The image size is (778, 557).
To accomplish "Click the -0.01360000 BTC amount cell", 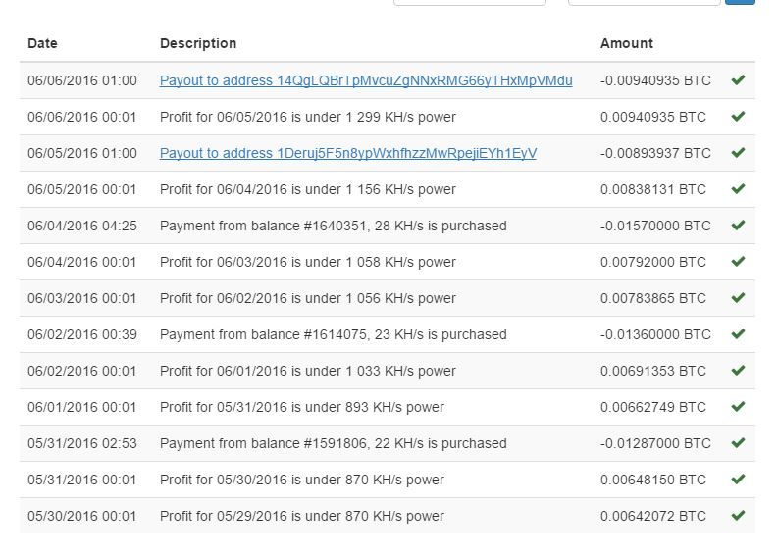I will click(x=655, y=334).
